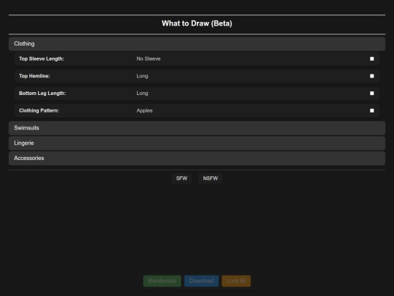Screen dimensions: 394x296
Task: Click the orange Lock All button
Action: click(x=236, y=281)
